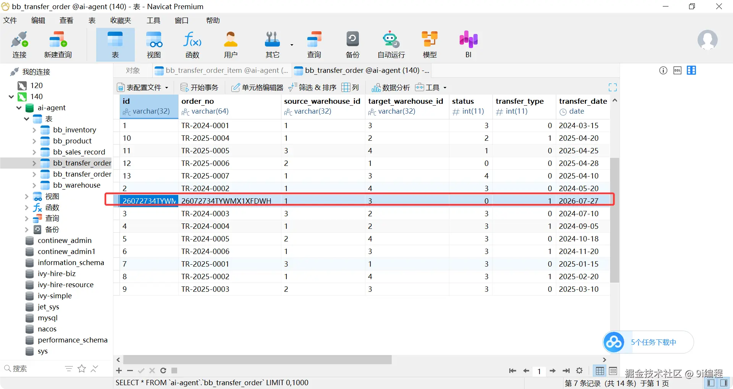
Task: Toggle the left navigation pane
Action: 710,383
